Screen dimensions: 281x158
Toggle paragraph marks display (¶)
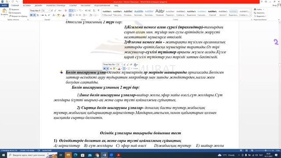point(98,11)
